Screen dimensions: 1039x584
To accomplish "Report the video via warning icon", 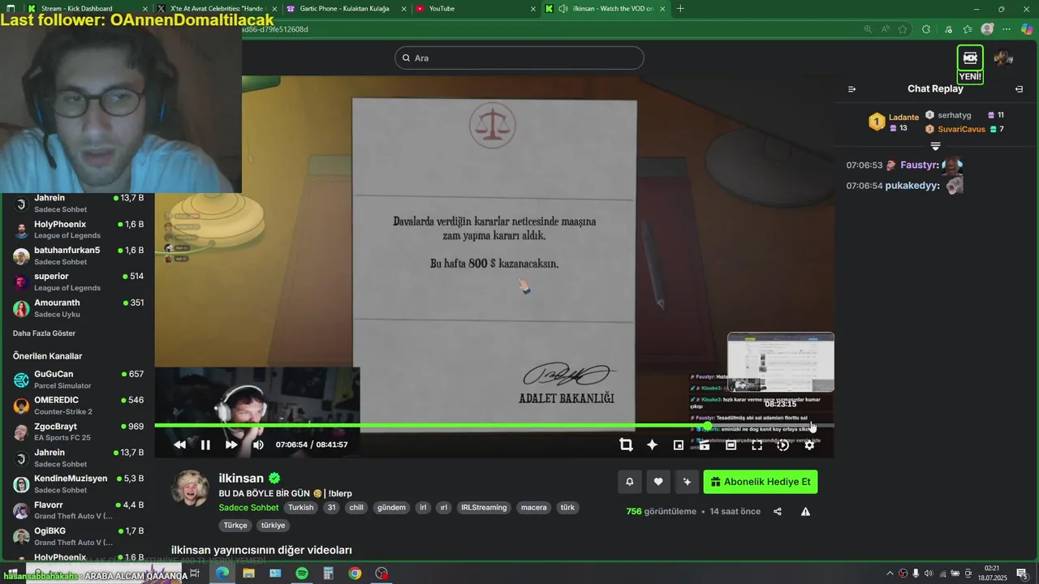I will pyautogui.click(x=805, y=512).
